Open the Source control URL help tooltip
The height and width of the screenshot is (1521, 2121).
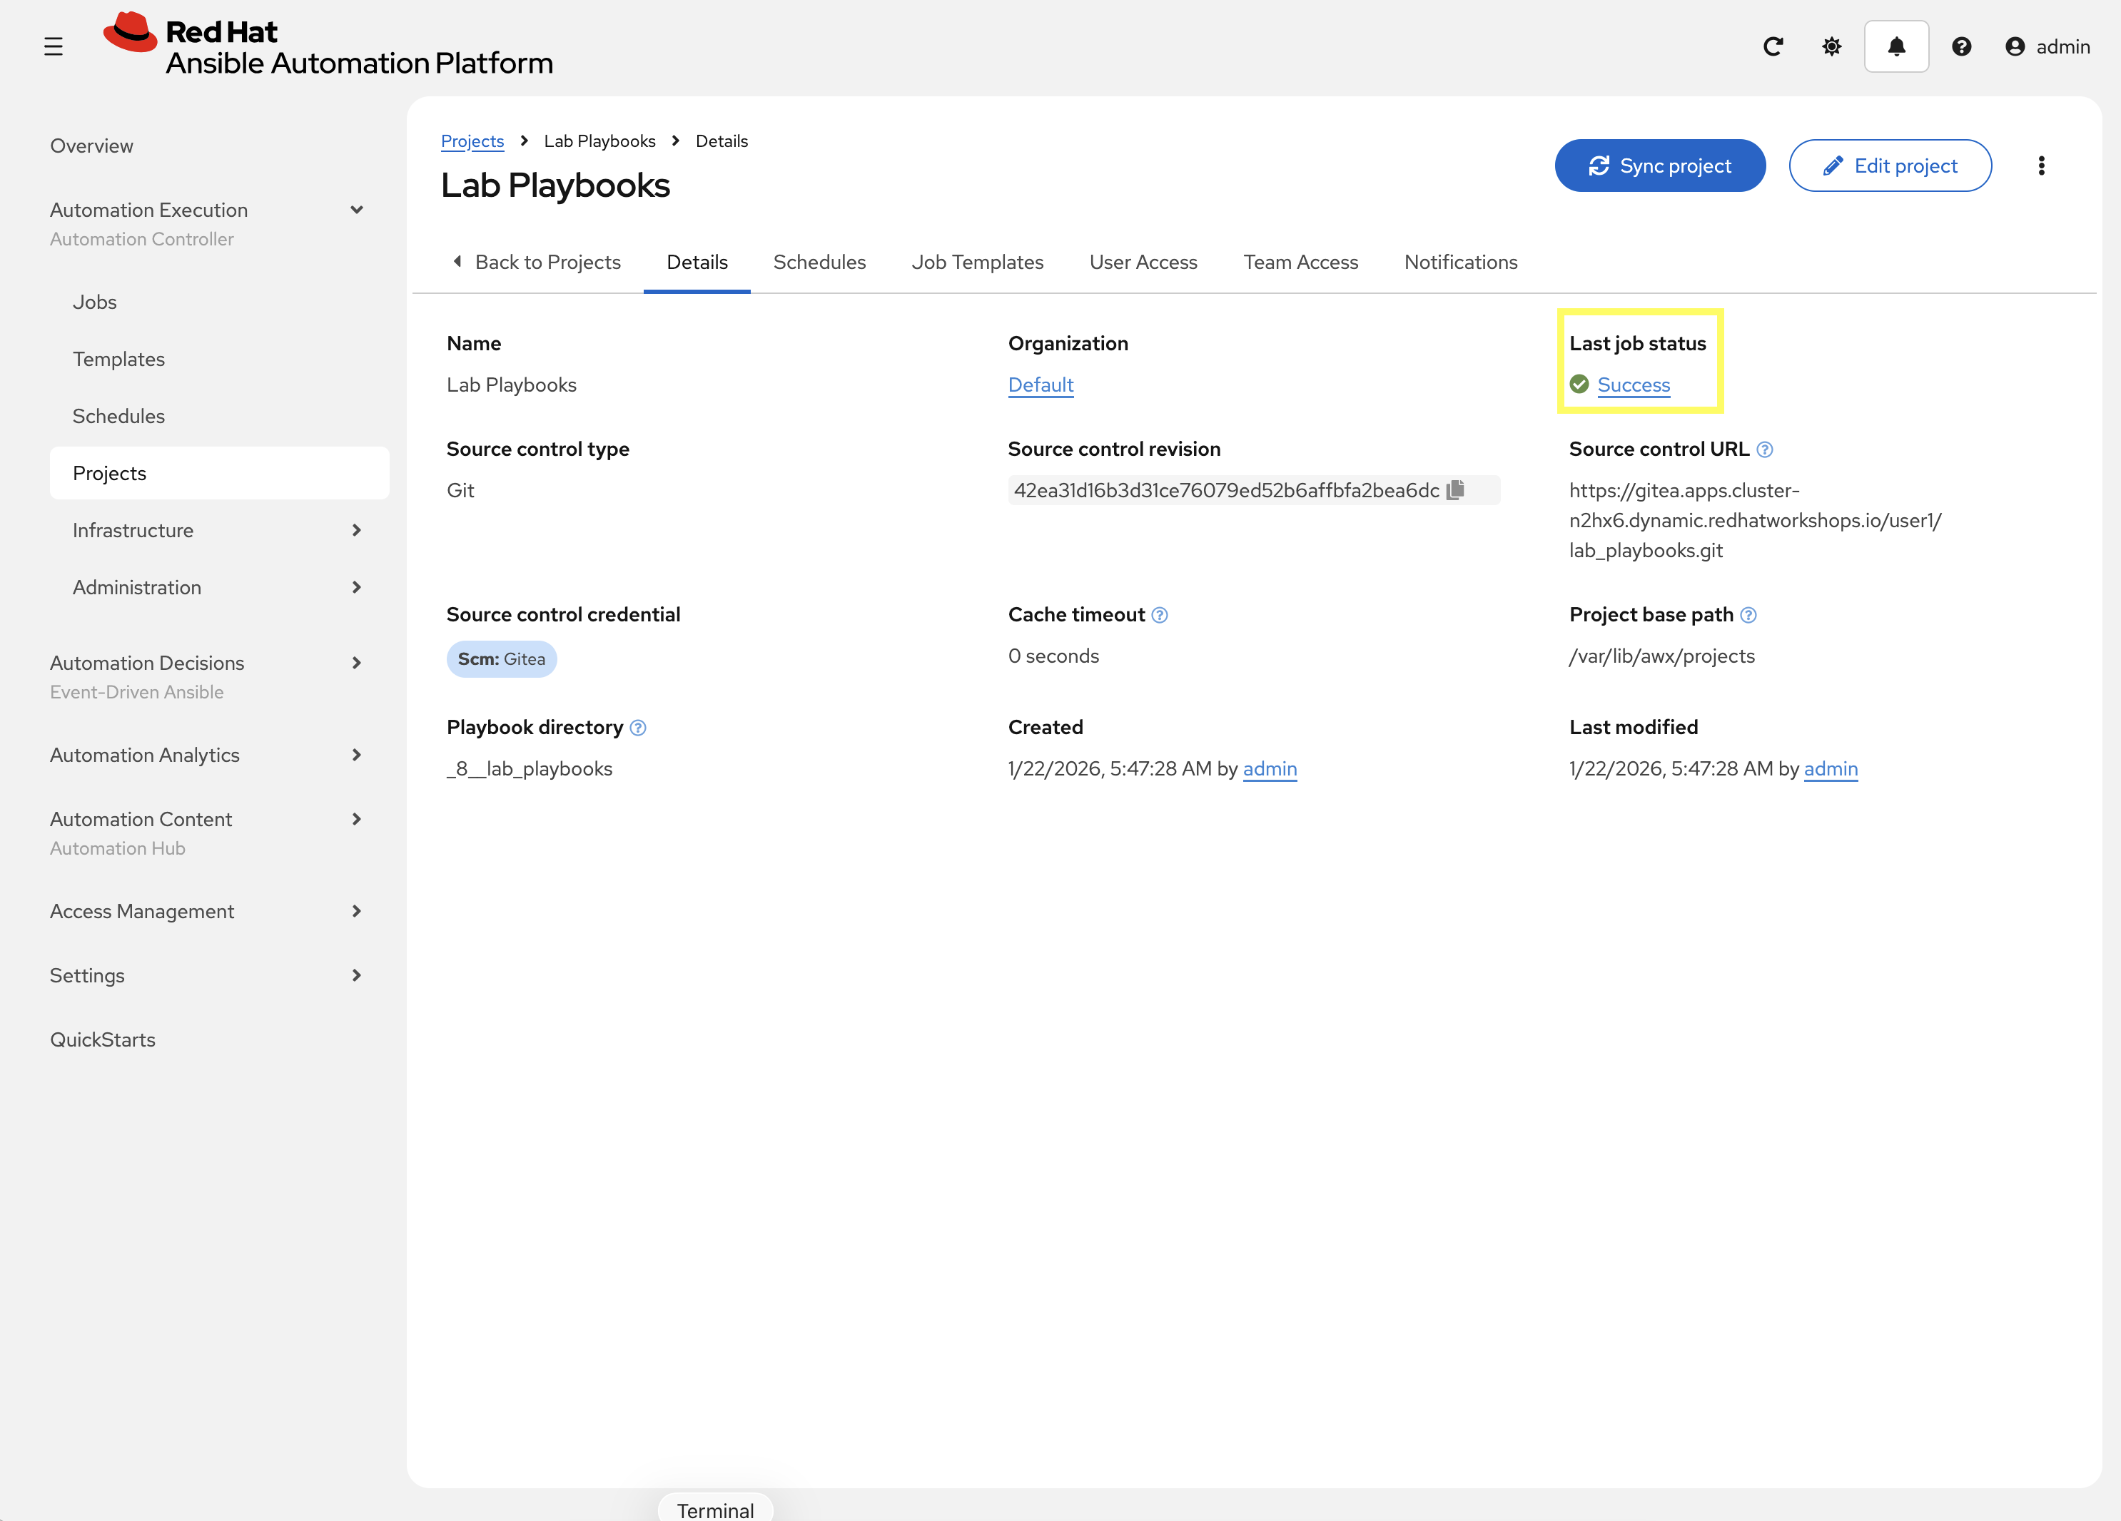click(x=1765, y=449)
